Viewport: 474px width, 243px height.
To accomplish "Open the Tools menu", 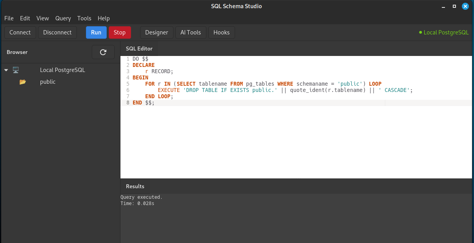I will (x=84, y=18).
